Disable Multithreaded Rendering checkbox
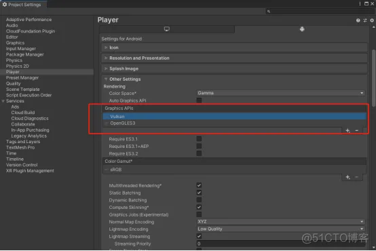This screenshot has width=376, height=251. 199,186
